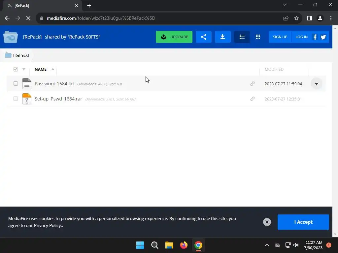Click the text file icon for Password 1684.txt
Viewport: 338px width, 253px height.
[x=27, y=84]
